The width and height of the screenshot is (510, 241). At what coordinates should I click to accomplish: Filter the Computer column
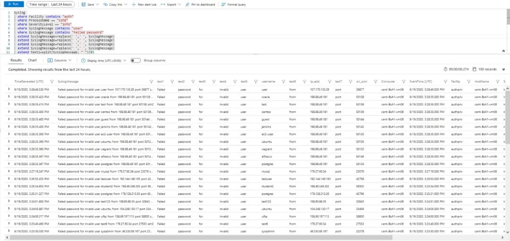(x=404, y=82)
